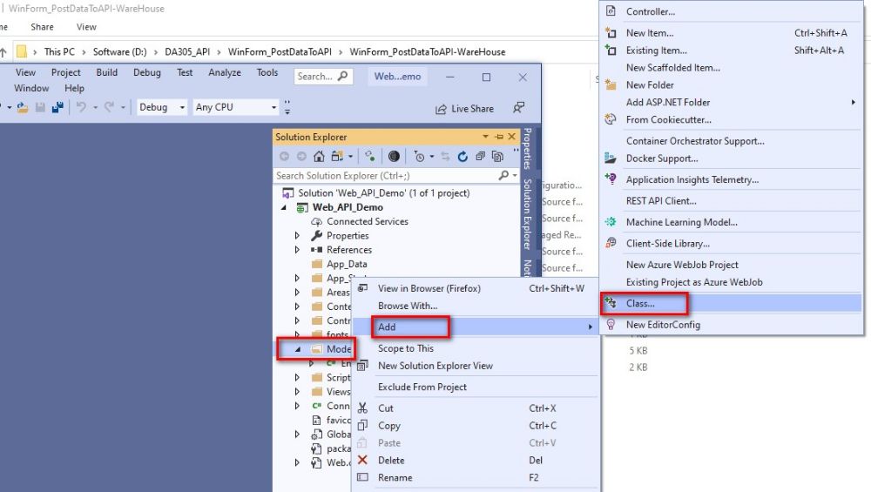This screenshot has width=871, height=492.
Task: Click the Undo arrow icon in toolbar
Action: point(81,107)
